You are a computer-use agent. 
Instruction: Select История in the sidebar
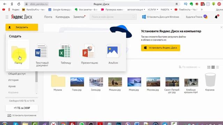point(13,80)
